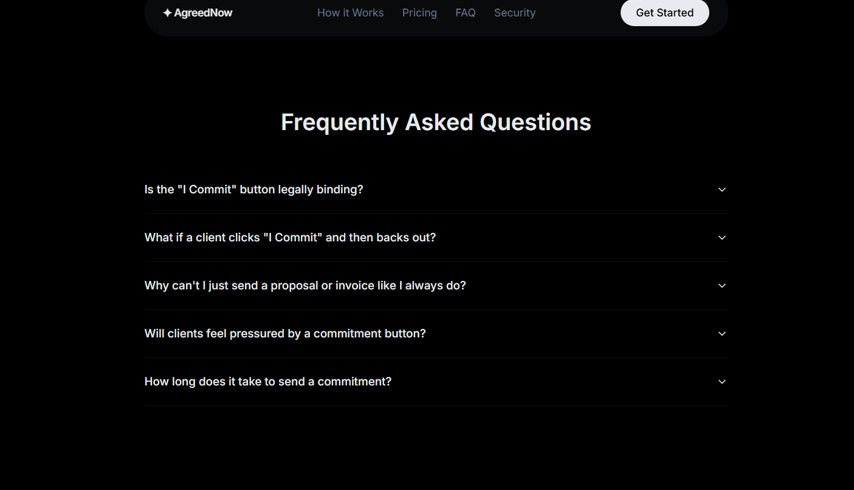854x490 pixels.
Task: Click the chevron next to the backs out question
Action: [721, 238]
